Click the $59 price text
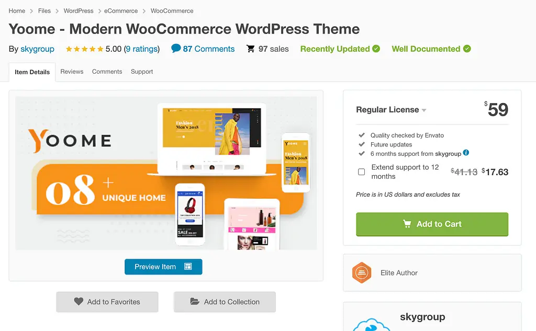Screen dimensions: 536x331 496,109
